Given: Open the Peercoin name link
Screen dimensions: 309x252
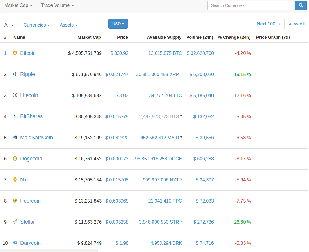Looking at the screenshot, I should point(30,201).
